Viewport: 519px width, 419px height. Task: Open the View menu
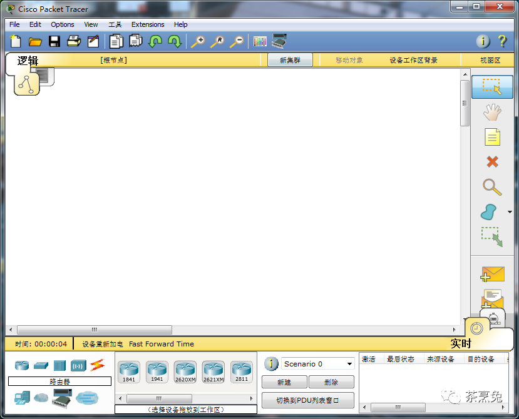click(91, 24)
